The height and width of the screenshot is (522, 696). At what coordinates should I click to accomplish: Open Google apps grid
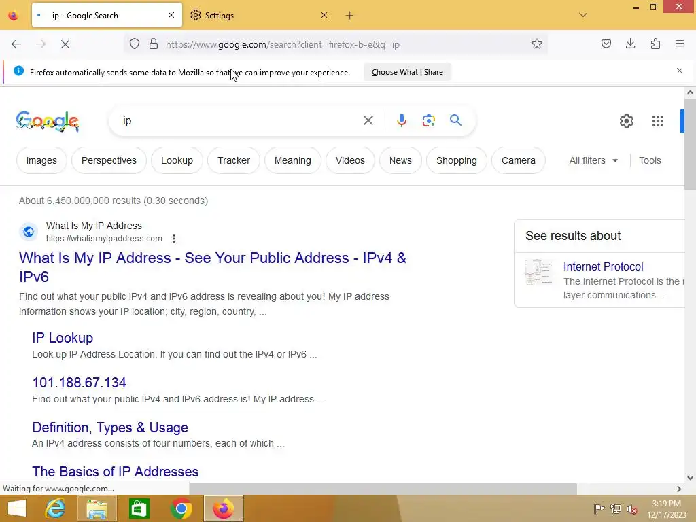click(x=657, y=121)
